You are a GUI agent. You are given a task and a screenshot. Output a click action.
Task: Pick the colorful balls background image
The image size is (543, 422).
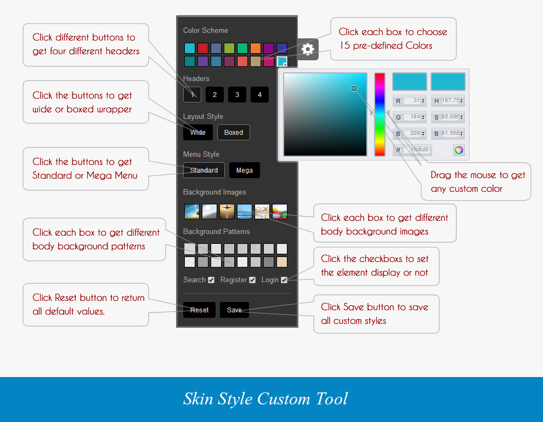[x=280, y=211]
